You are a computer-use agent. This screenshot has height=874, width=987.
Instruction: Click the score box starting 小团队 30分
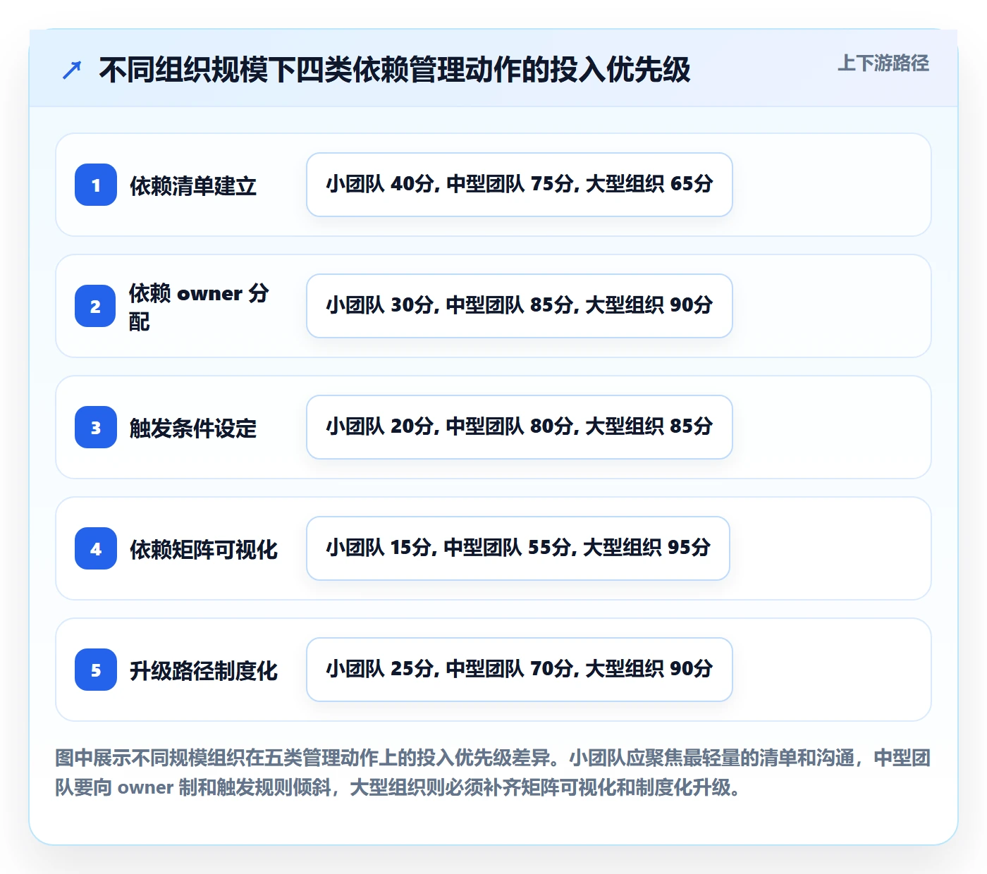tap(520, 306)
